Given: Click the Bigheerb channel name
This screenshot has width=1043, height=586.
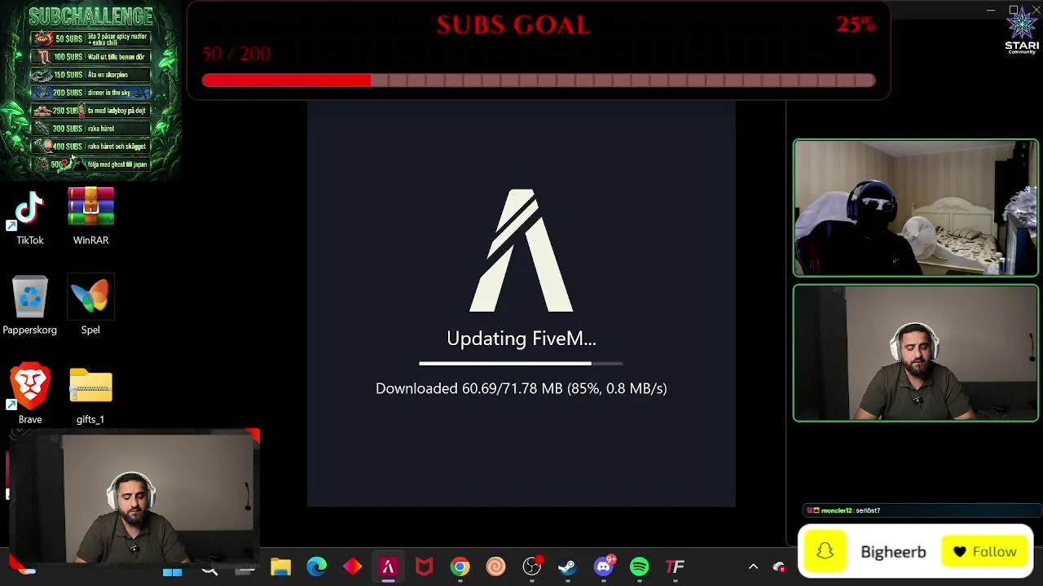Looking at the screenshot, I should coord(893,552).
